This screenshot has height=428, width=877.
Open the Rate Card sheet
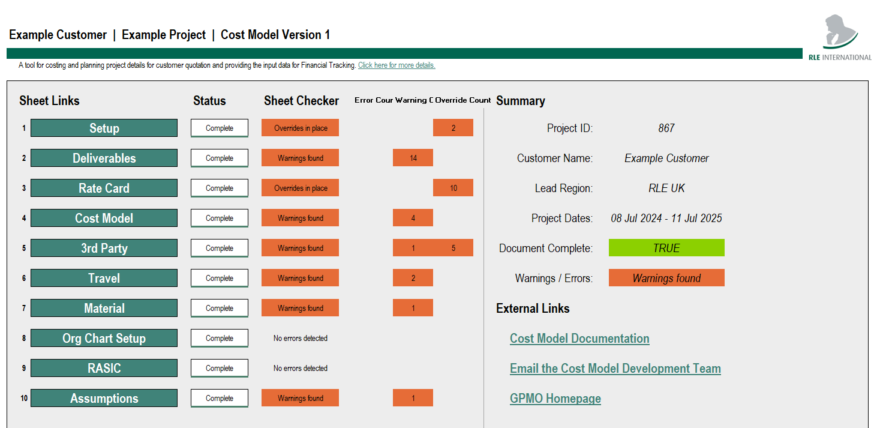[x=103, y=187]
